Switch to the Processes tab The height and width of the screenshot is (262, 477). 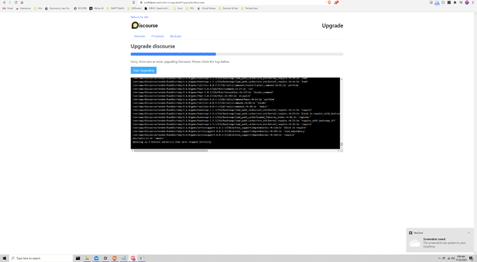[x=158, y=36]
